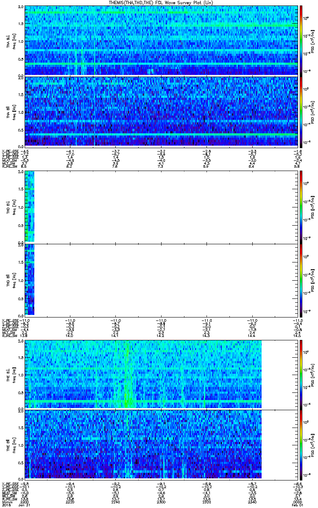The image size is (318, 508).
Task: Click the THA BL spectrogram panel
Action: [162, 41]
